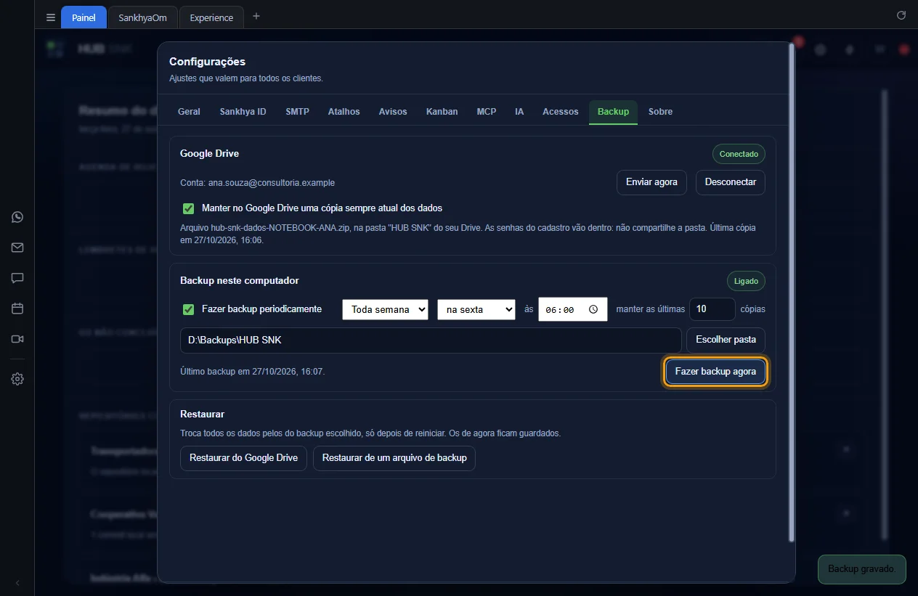Toggle Fazer backup periodicamente checkbox
The image size is (918, 596).
(189, 309)
